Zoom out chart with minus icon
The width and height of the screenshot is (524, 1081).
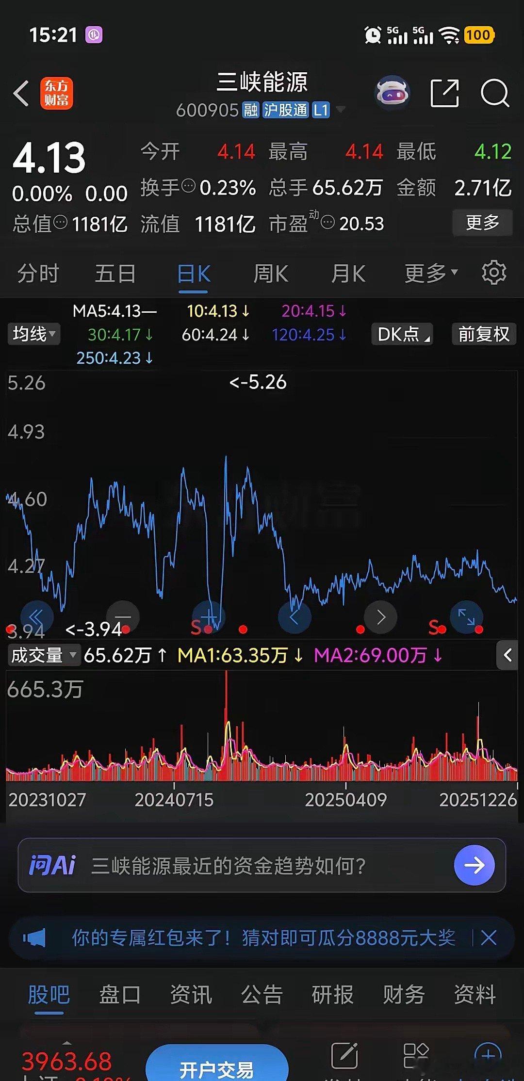(x=123, y=617)
